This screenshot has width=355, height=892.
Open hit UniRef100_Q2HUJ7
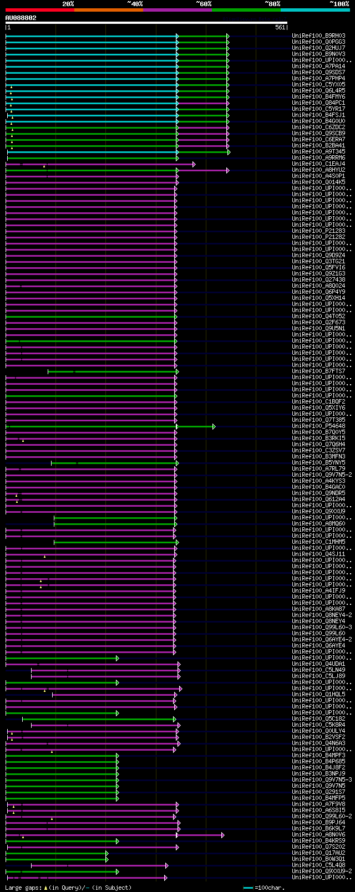319,48
